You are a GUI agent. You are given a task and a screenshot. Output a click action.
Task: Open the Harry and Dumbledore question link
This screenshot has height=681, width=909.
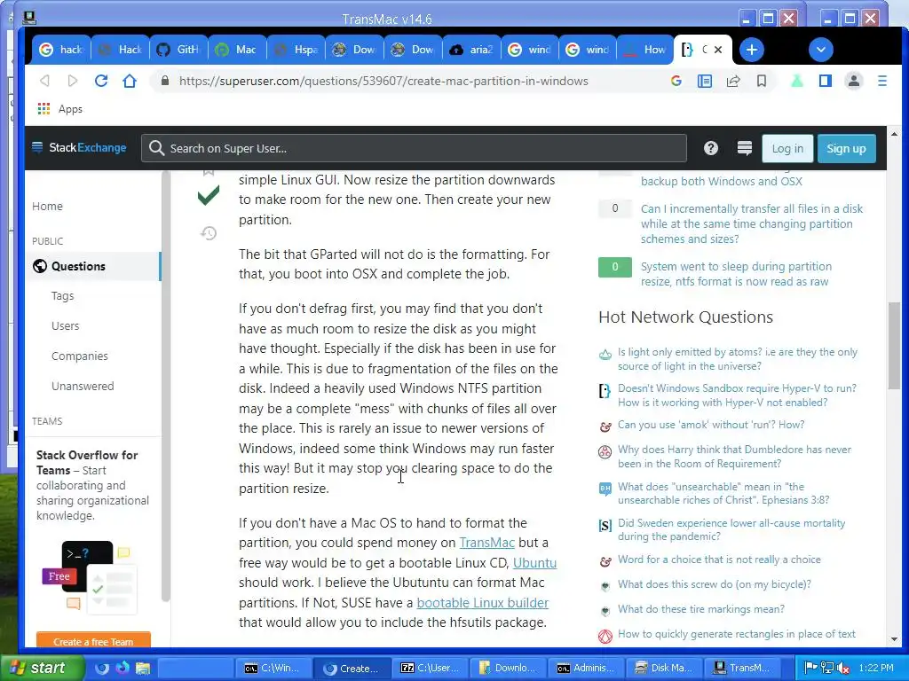click(734, 457)
